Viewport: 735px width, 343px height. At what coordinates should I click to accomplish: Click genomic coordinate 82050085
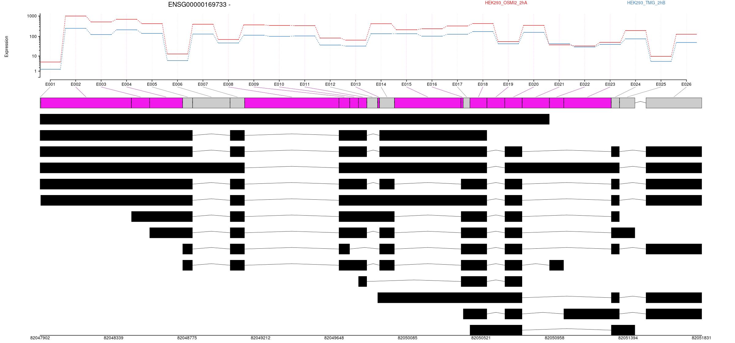[x=408, y=338]
